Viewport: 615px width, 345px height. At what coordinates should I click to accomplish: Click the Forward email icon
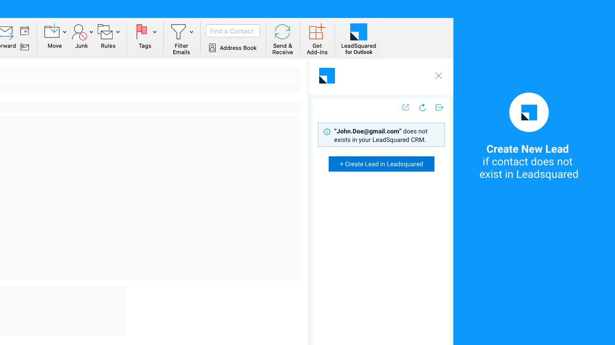(x=6, y=33)
